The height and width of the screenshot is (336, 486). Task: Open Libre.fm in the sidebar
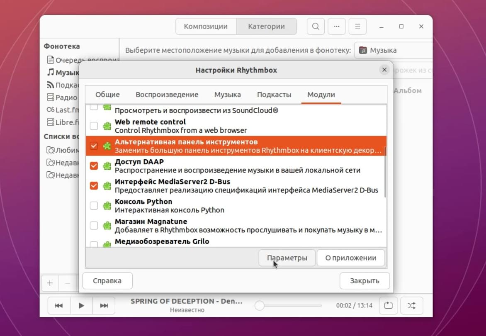point(63,122)
